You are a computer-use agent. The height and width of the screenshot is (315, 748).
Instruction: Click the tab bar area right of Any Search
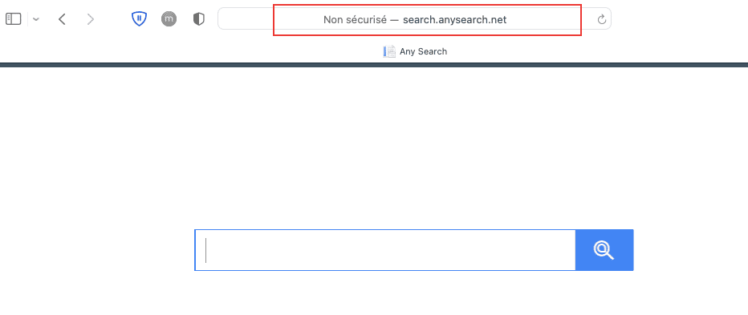tap(596, 51)
